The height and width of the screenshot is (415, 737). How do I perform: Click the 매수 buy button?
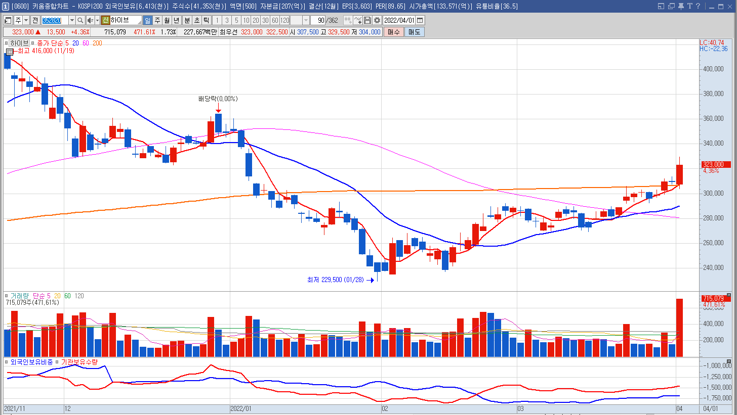click(394, 32)
